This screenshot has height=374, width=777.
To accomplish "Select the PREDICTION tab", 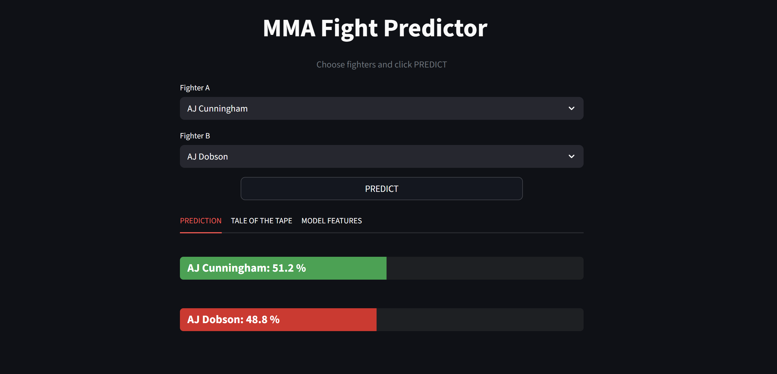I will pos(201,221).
